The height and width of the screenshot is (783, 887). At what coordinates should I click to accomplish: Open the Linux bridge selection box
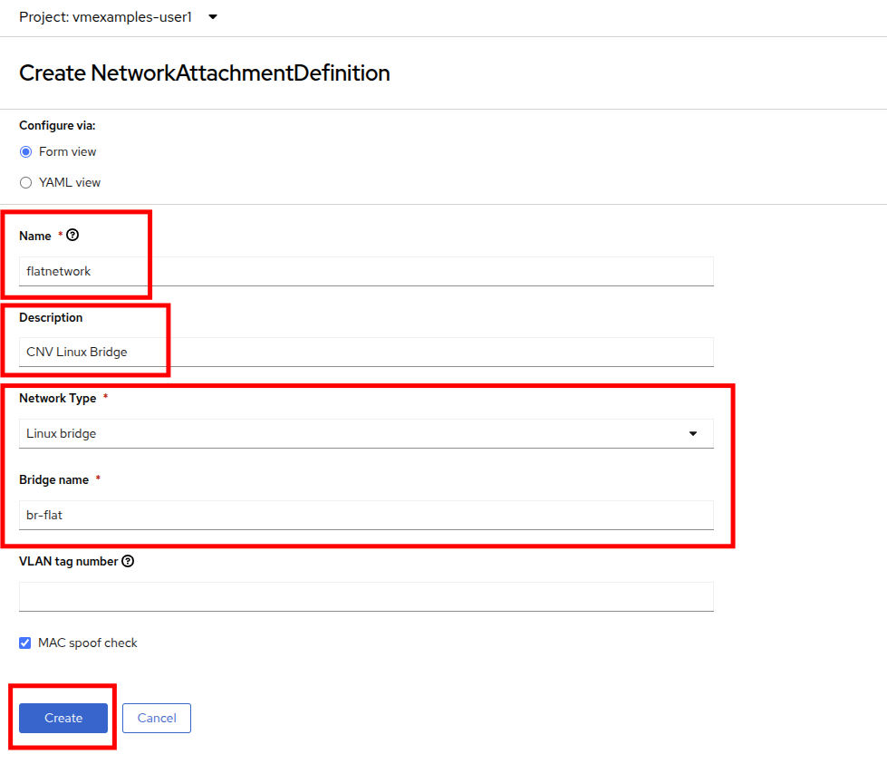point(366,433)
